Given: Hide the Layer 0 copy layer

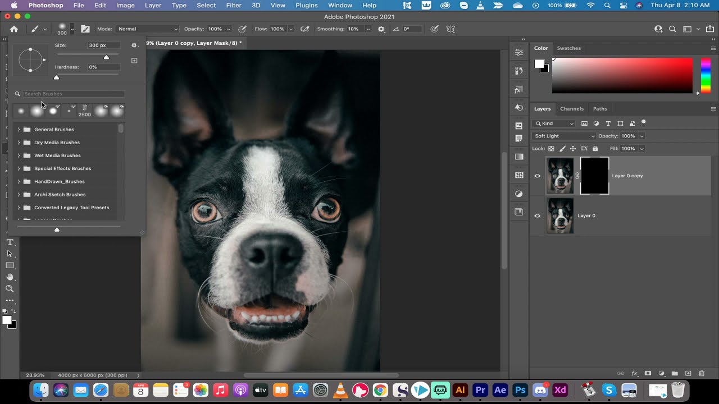Looking at the screenshot, I should pos(537,176).
